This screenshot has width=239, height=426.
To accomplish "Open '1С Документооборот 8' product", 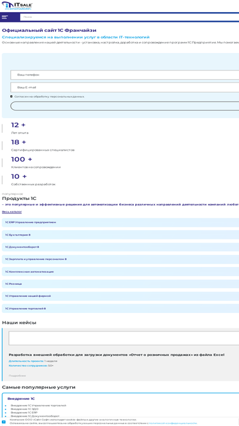I will click(120, 247).
